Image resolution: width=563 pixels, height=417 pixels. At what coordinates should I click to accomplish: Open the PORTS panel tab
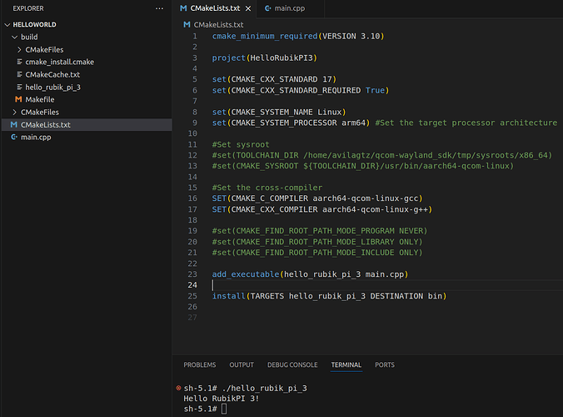(385, 365)
